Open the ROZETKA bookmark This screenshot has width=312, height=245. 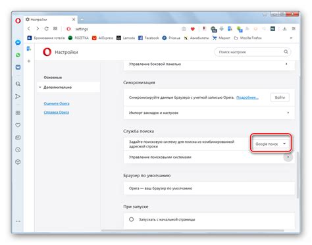click(x=78, y=38)
